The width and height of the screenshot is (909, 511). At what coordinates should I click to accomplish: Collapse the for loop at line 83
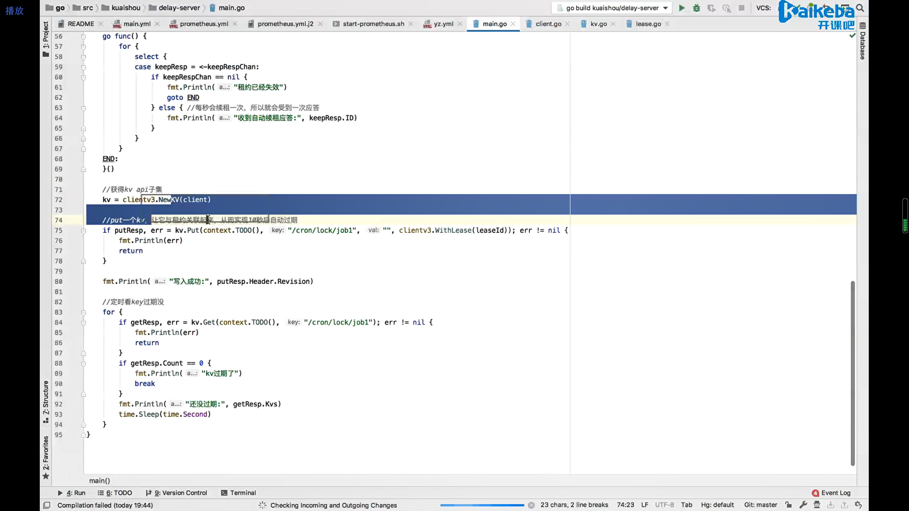[x=83, y=312]
